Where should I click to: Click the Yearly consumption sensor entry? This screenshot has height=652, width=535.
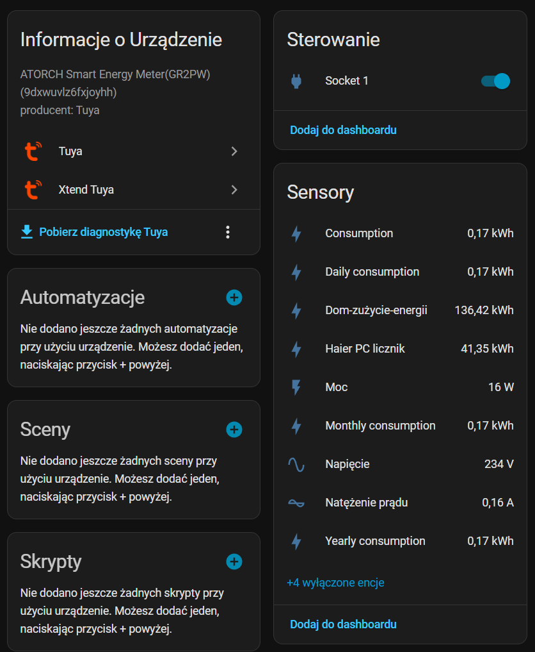pyautogui.click(x=375, y=541)
